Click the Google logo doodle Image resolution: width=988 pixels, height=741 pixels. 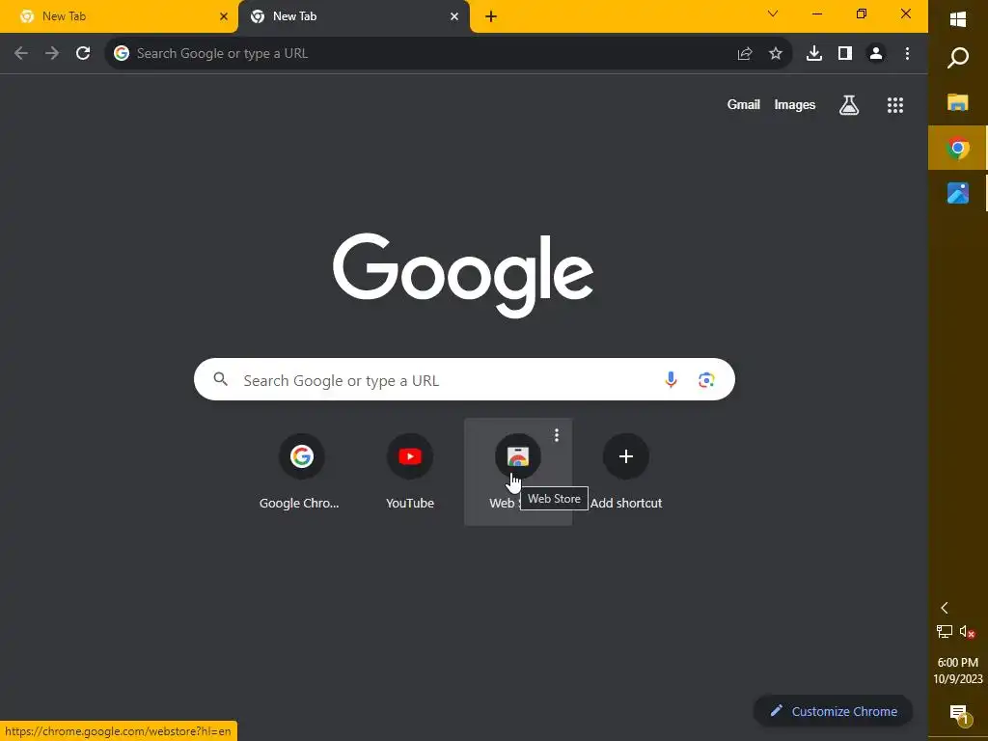coord(463,275)
